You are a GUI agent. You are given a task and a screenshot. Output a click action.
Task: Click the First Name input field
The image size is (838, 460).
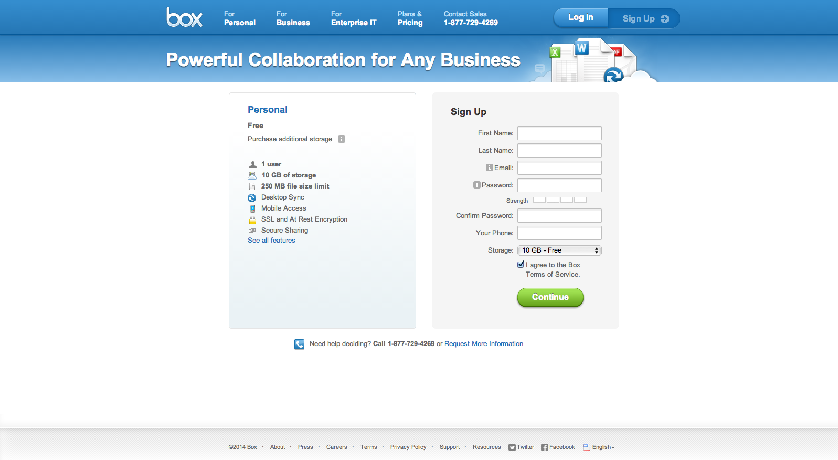pos(559,133)
